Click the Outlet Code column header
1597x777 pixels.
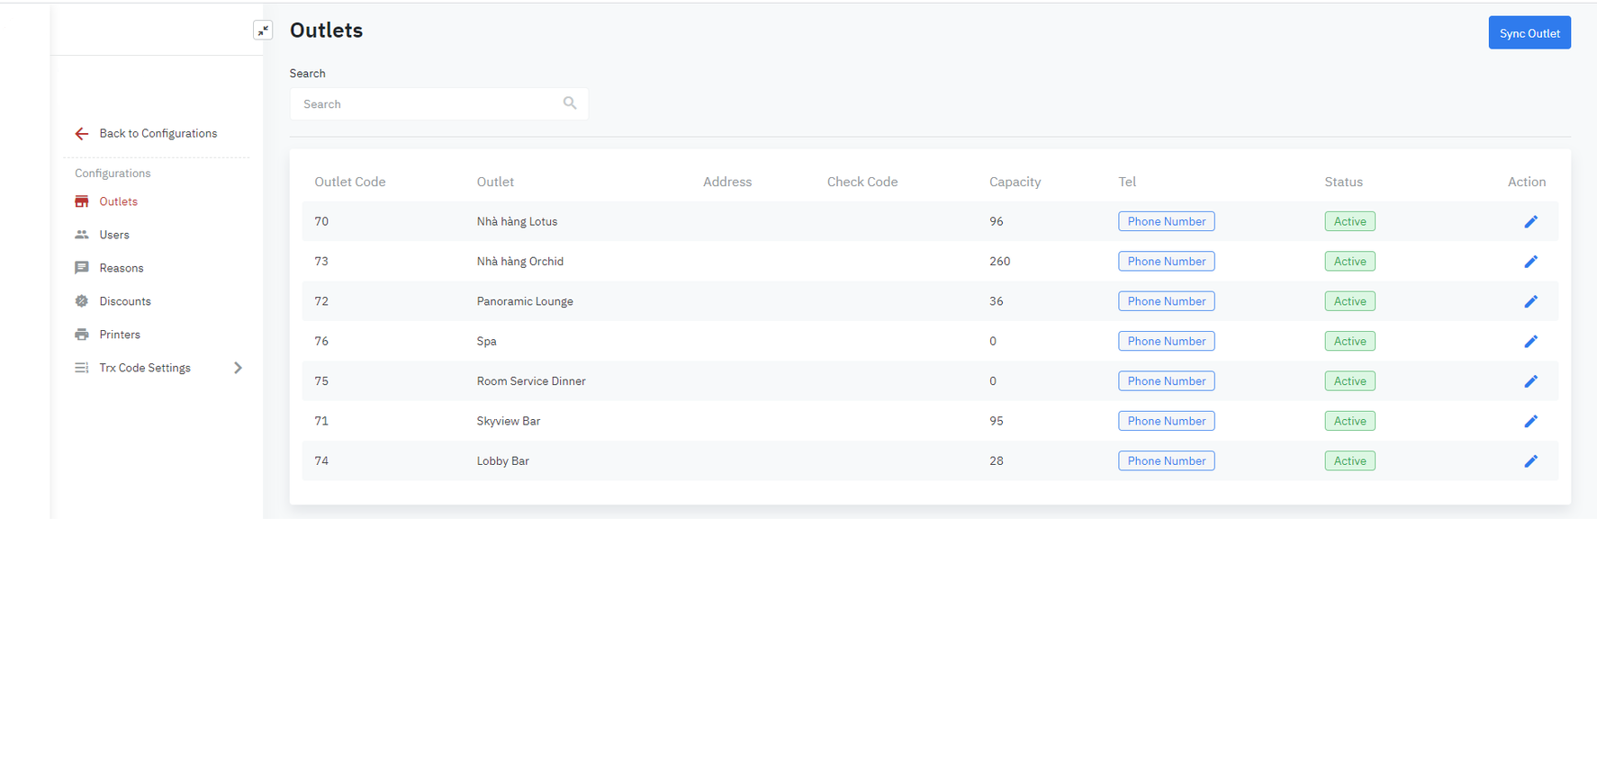point(349,182)
